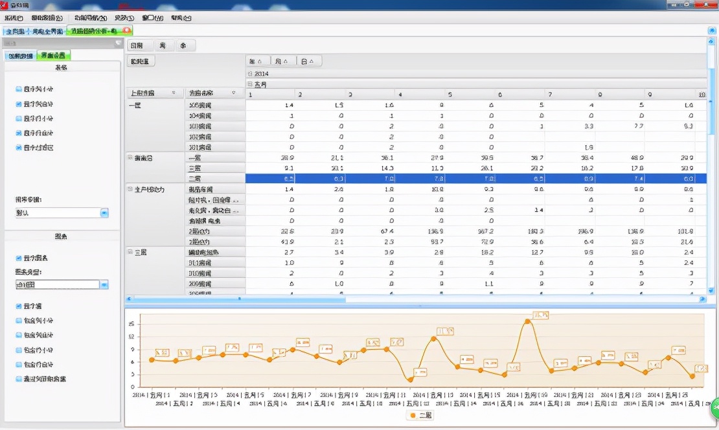The height and width of the screenshot is (430, 719).
Task: Open the combo box in the upper options section
Action: (104, 212)
